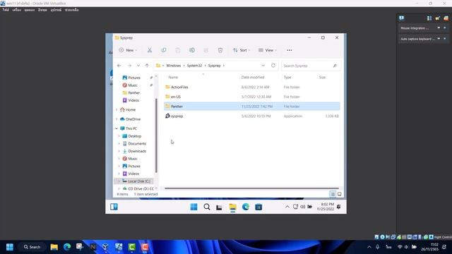Image resolution: width=452 pixels, height=254 pixels.
Task: Go back with the left arrow button
Action: pos(119,66)
